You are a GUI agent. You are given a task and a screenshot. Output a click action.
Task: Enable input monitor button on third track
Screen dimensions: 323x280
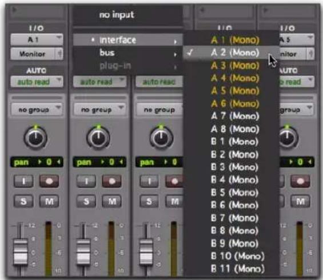pos(149,181)
